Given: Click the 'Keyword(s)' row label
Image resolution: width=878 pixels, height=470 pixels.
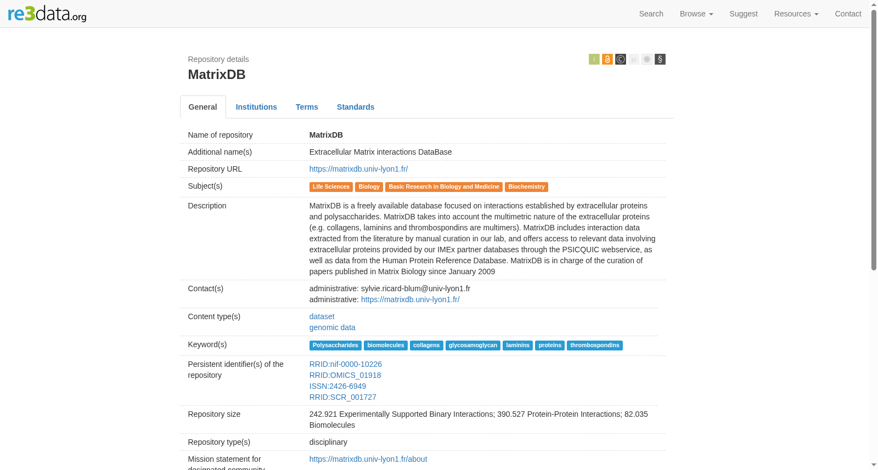Looking at the screenshot, I should tap(207, 344).
